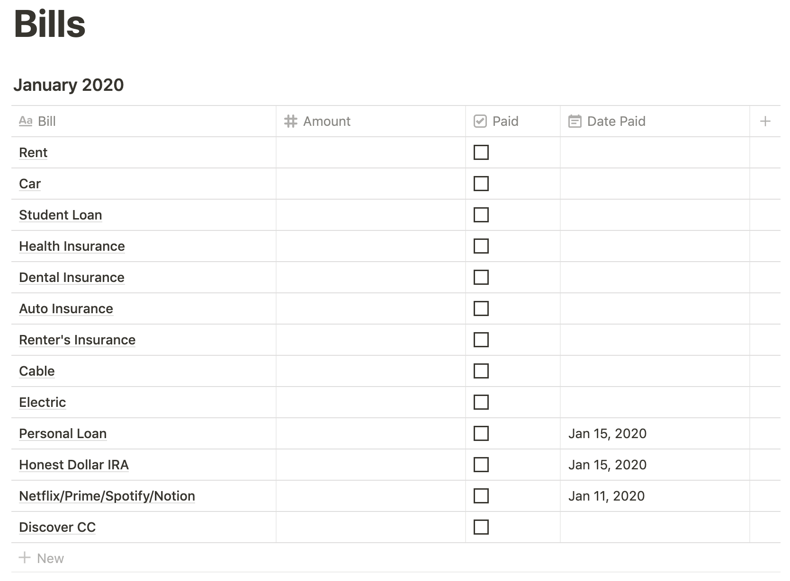Viewport: 790px width, 581px height.
Task: Mark Netflix/Prime/Spotify/Notion as paid
Action: [x=481, y=496]
